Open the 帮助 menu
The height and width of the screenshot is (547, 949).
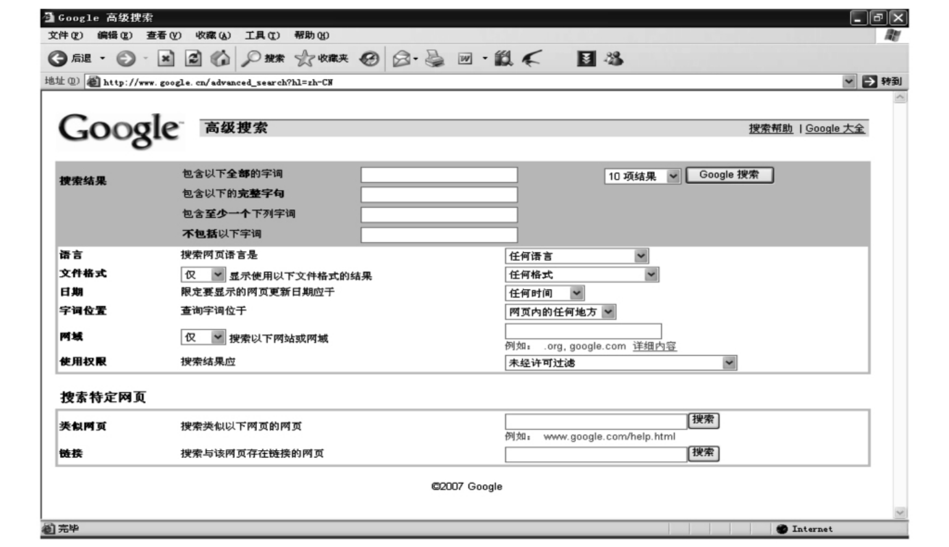coord(312,36)
